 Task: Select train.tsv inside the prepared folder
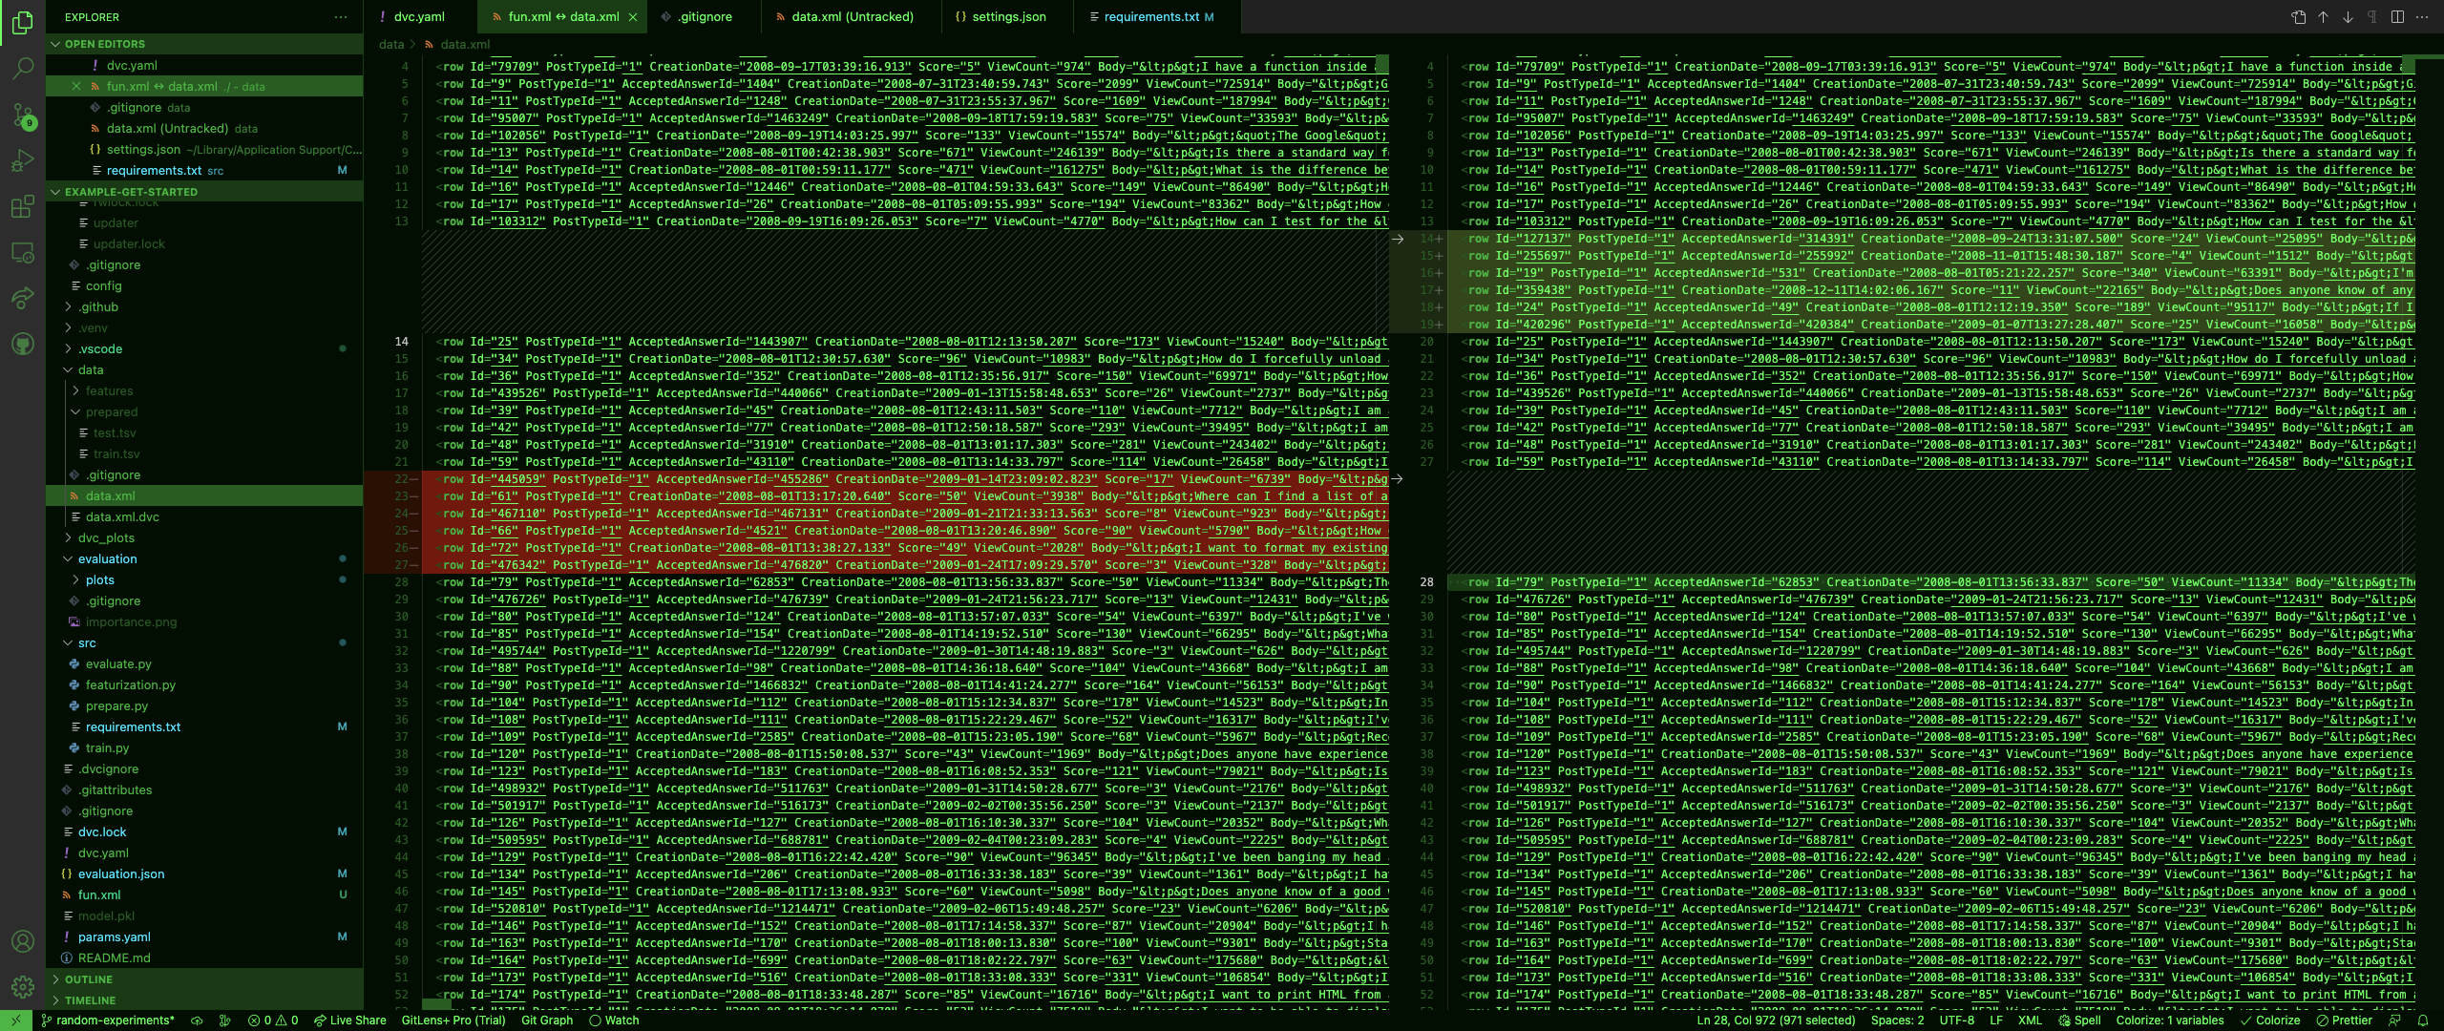(116, 453)
